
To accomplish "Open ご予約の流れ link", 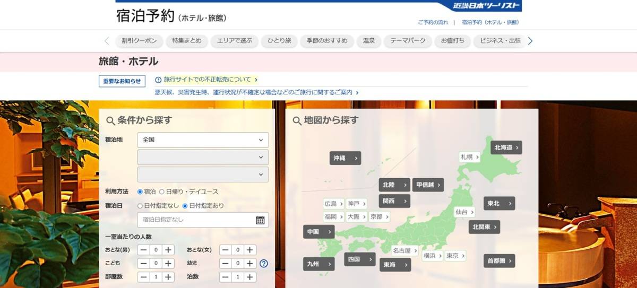I will [x=433, y=22].
